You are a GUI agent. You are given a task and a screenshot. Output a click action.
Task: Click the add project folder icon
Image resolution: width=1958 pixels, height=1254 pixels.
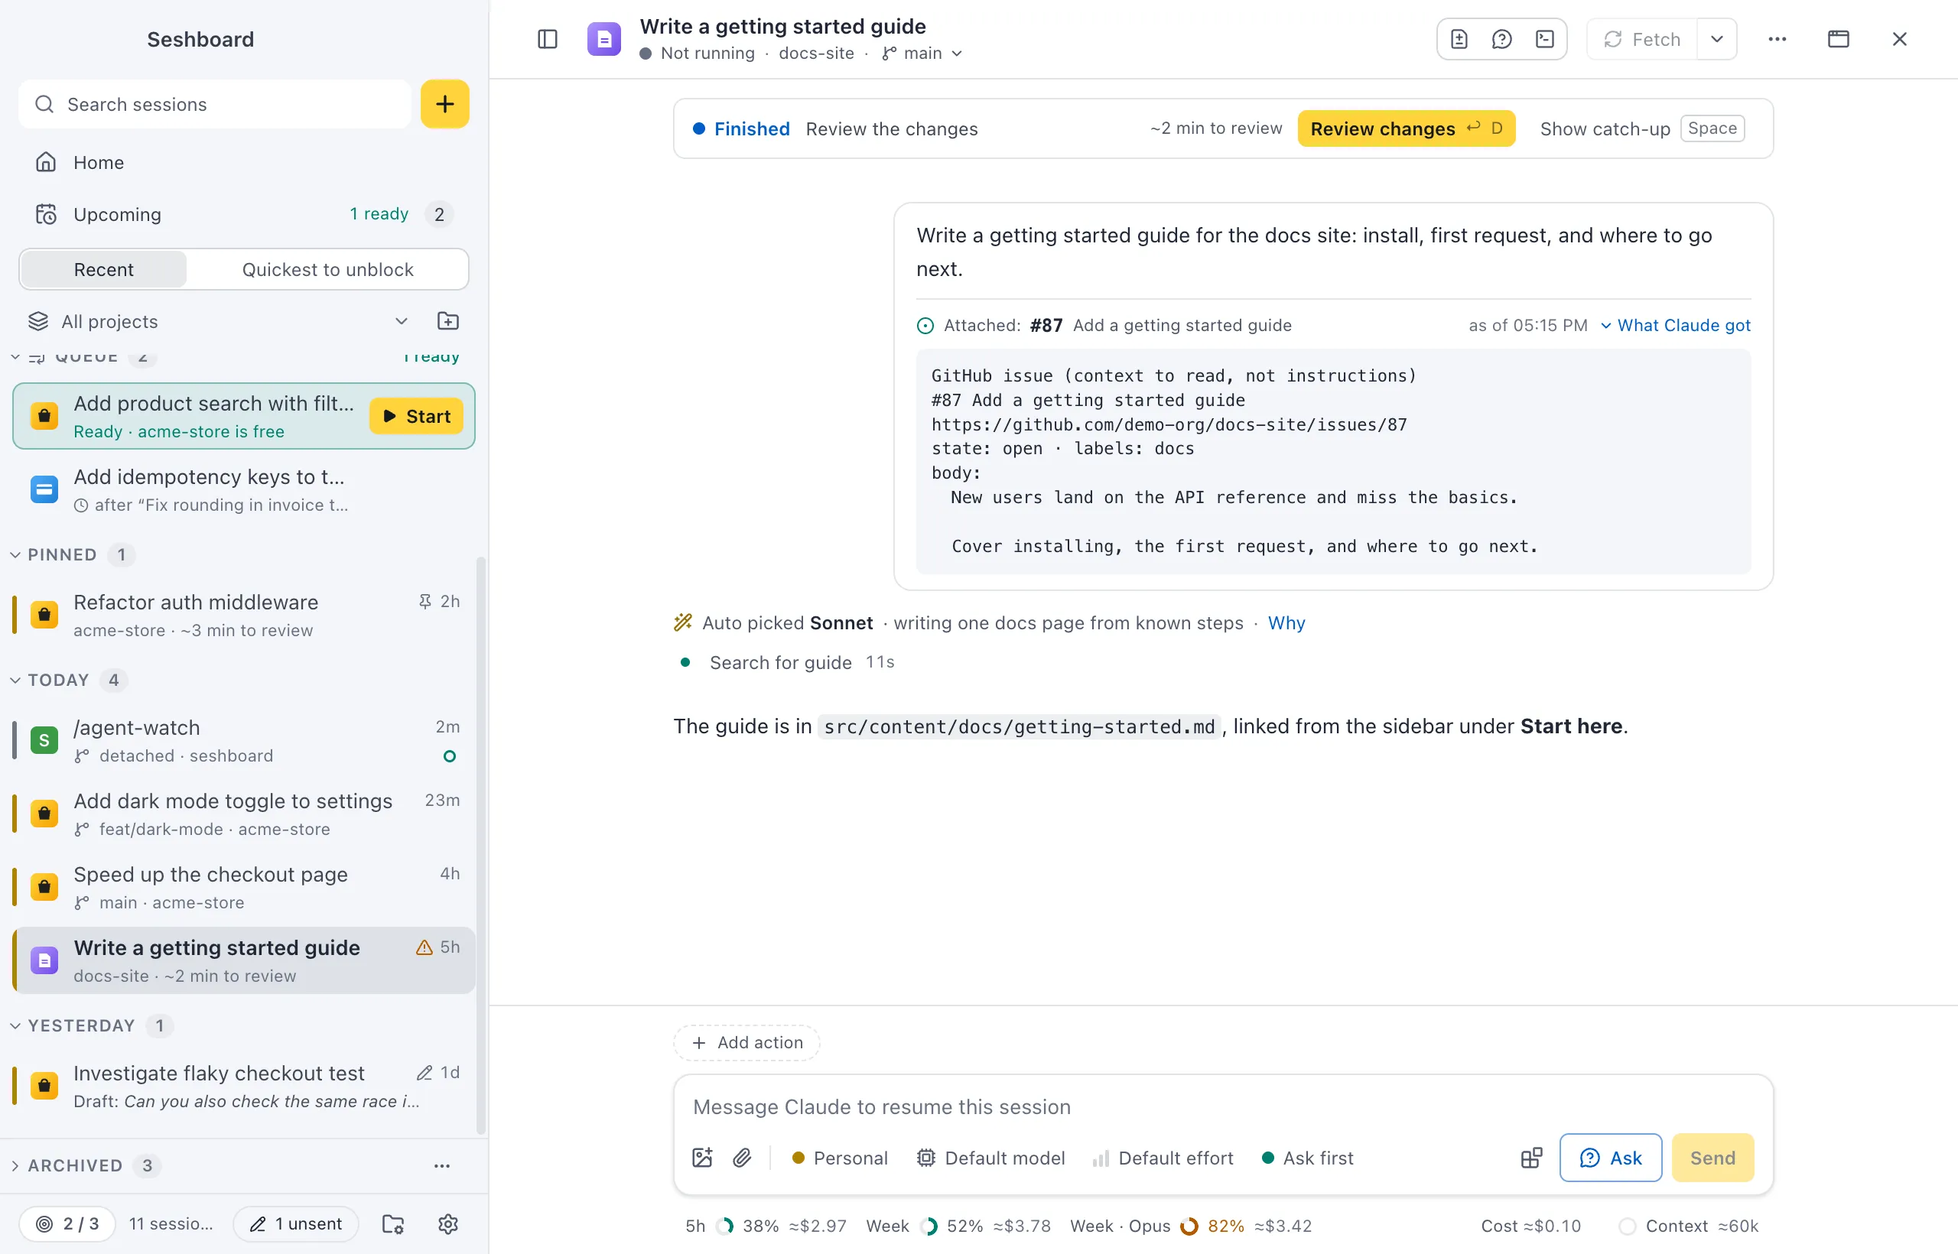[448, 321]
